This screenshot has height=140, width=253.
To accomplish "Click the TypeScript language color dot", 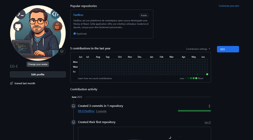I will 75,34.
